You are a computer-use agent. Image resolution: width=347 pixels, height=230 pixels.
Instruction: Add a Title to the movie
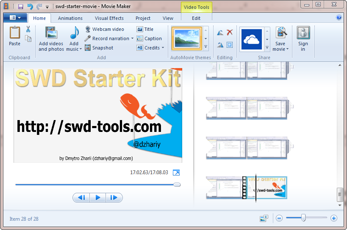pyautogui.click(x=145, y=29)
